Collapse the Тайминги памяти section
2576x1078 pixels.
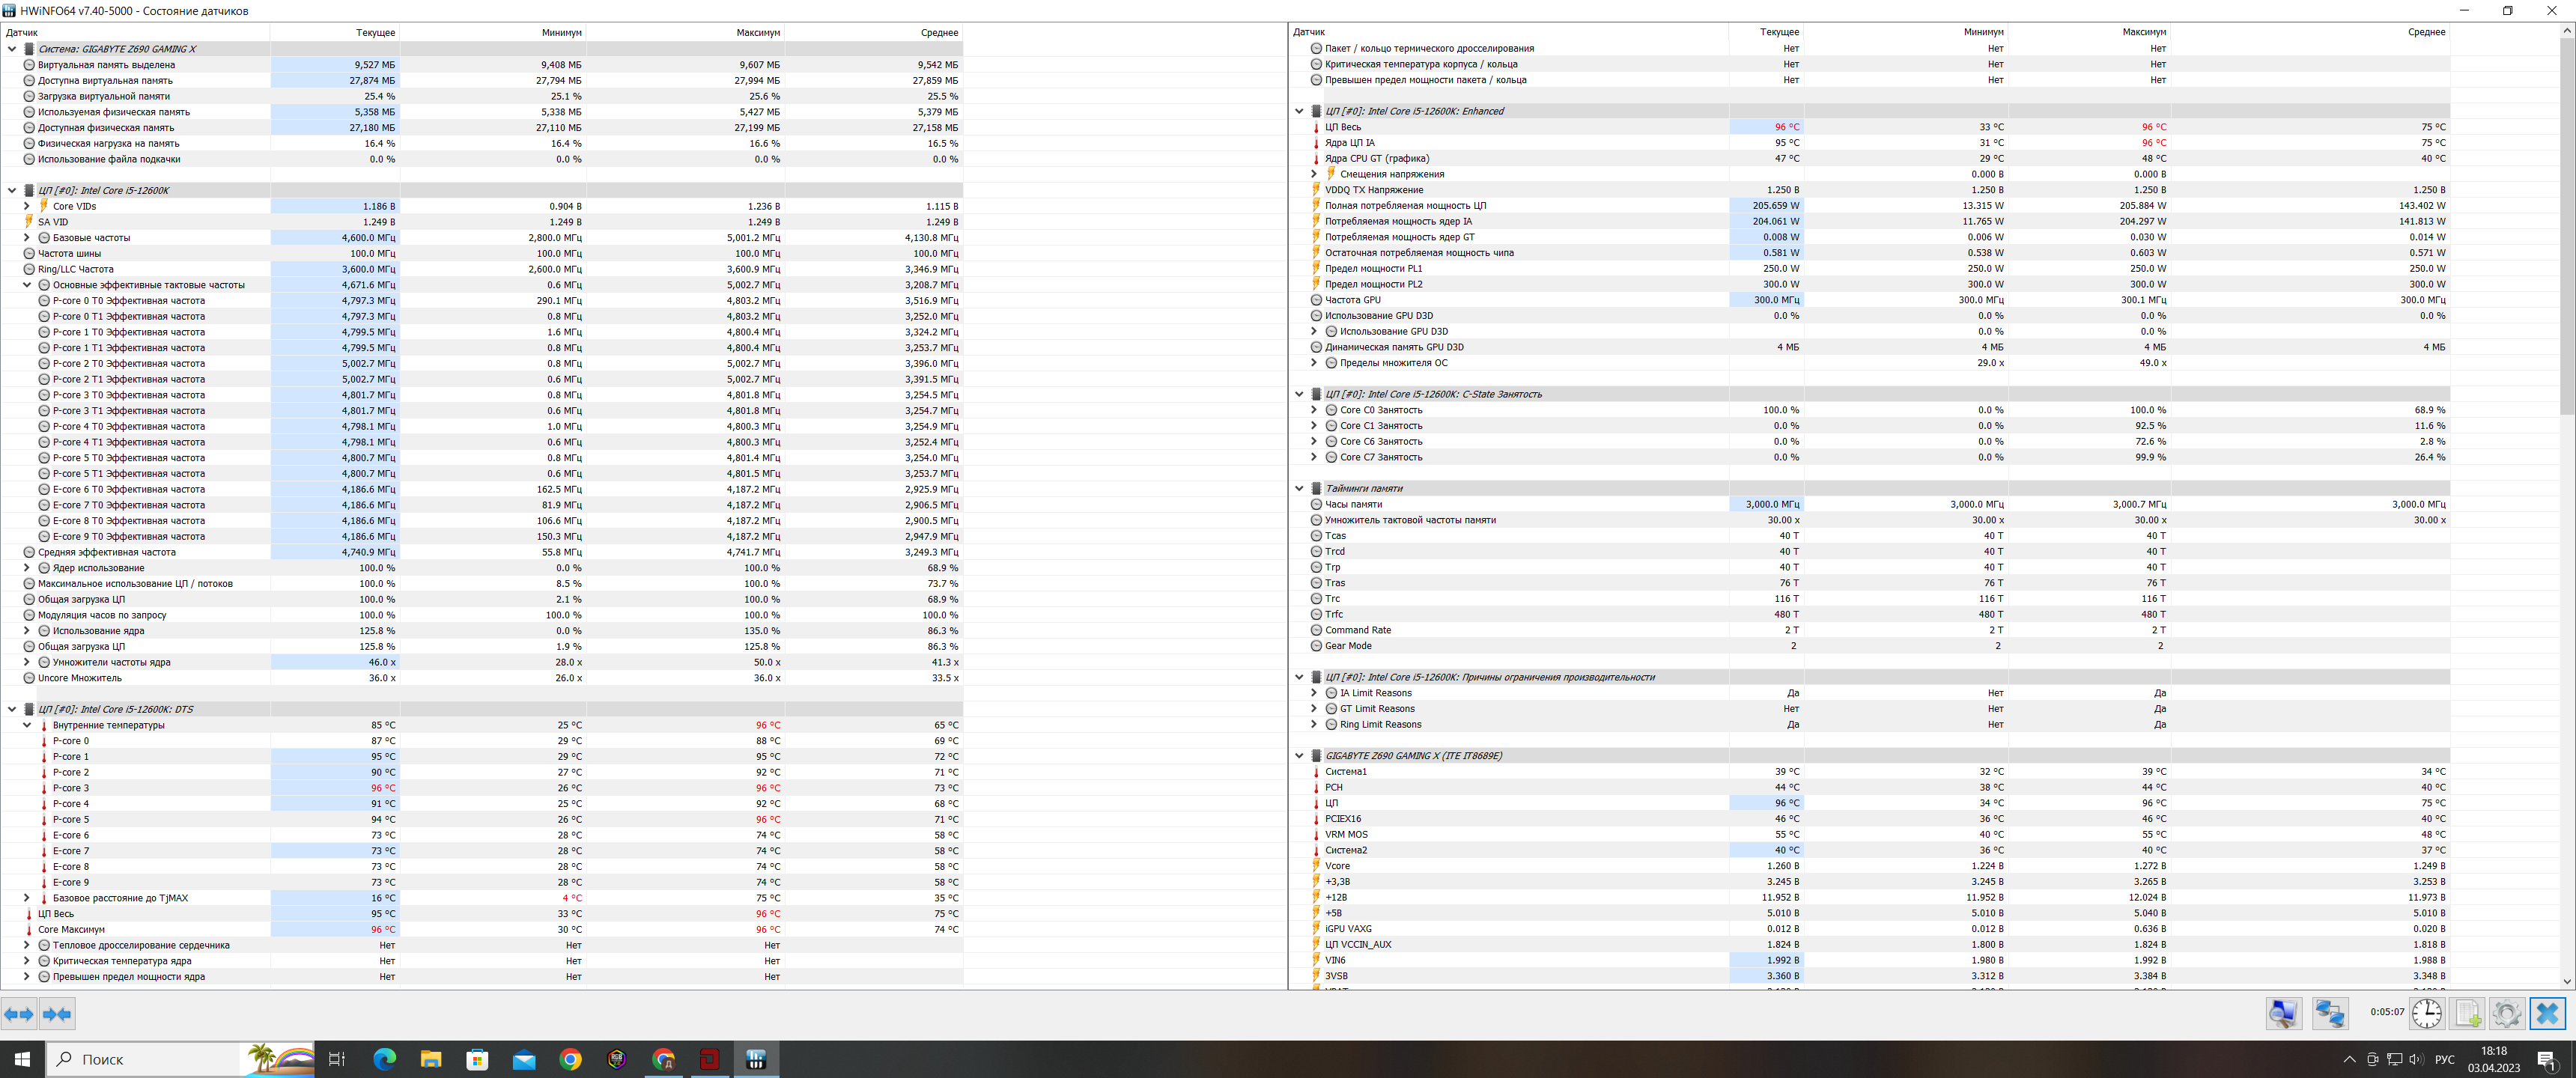coord(1299,488)
